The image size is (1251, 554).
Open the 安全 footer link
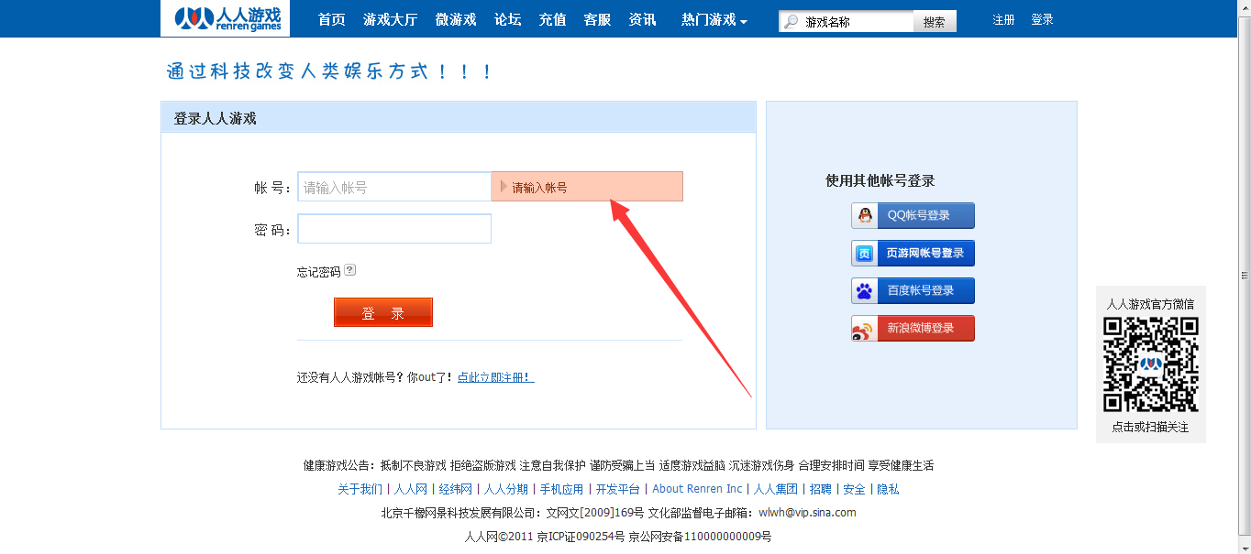point(854,489)
